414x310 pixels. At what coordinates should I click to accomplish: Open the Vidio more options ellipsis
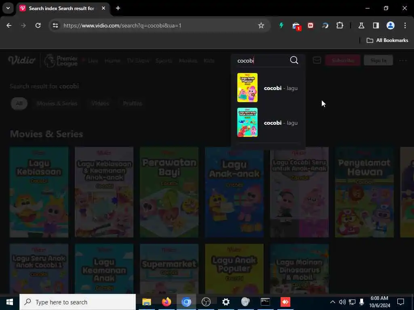[x=403, y=61]
